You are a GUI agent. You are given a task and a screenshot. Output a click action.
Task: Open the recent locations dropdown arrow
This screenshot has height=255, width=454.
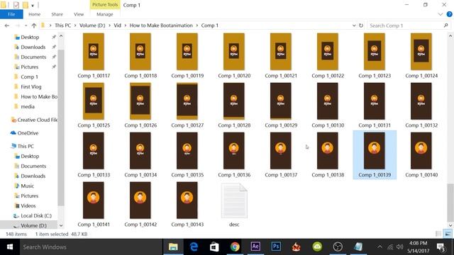point(26,25)
